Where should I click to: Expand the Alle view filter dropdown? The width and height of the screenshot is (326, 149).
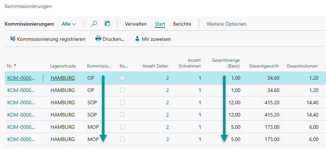click(x=69, y=24)
